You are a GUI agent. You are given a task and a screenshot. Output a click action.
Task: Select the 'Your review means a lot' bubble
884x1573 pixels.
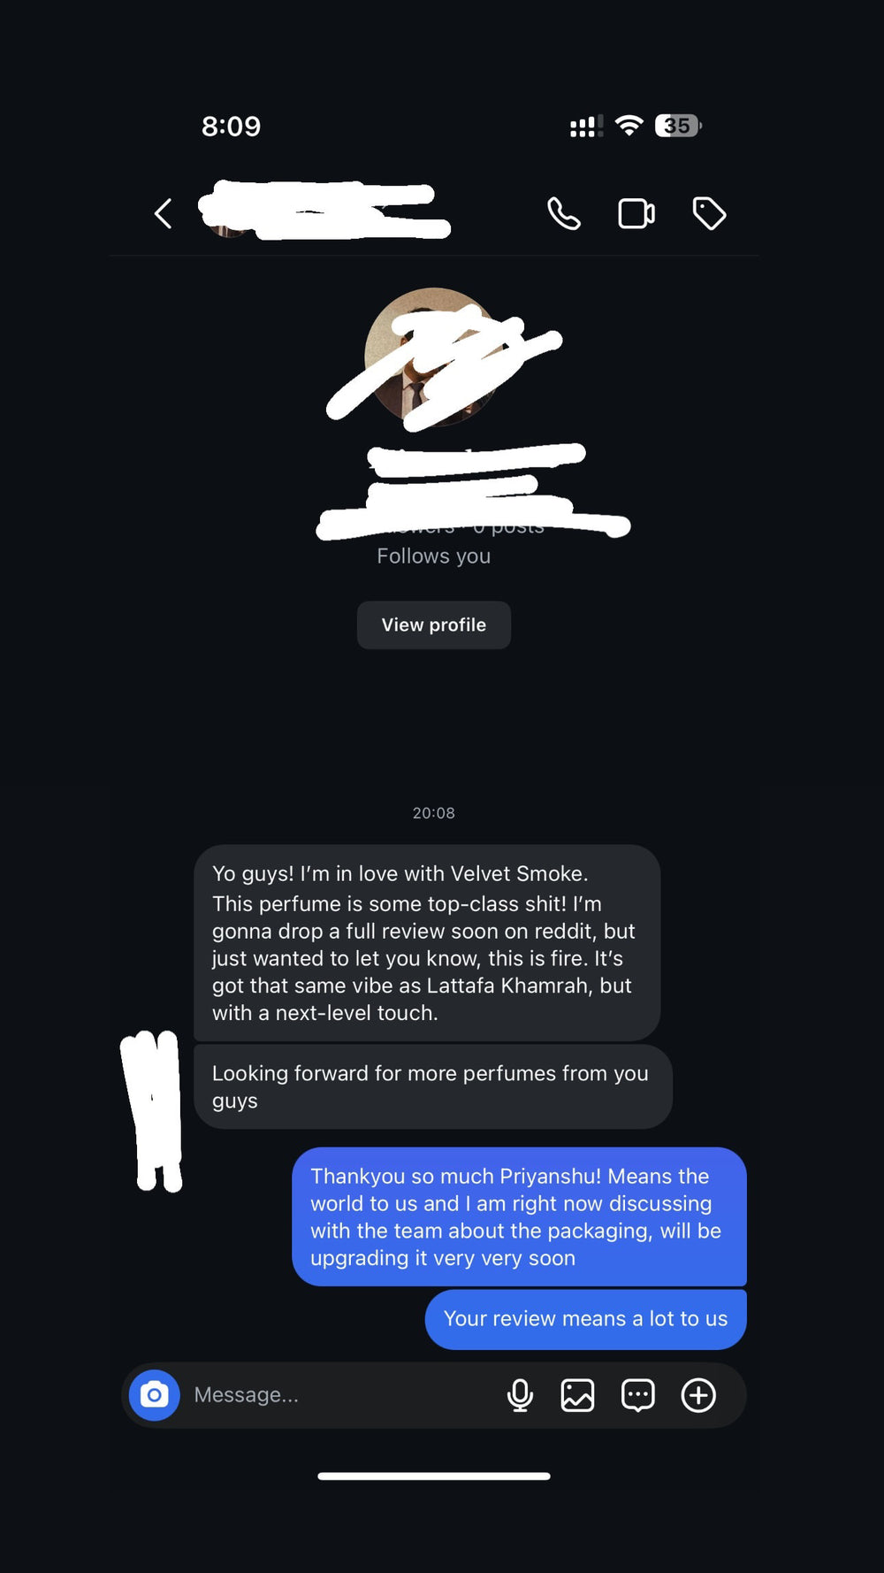point(585,1319)
